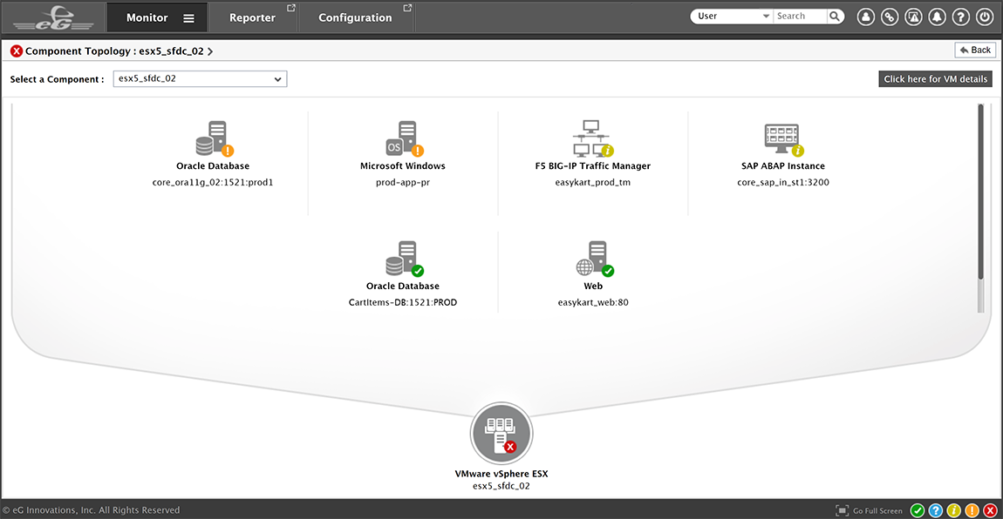Click the VMware vSphere ESX title
The width and height of the screenshot is (1003, 519).
tap(501, 474)
